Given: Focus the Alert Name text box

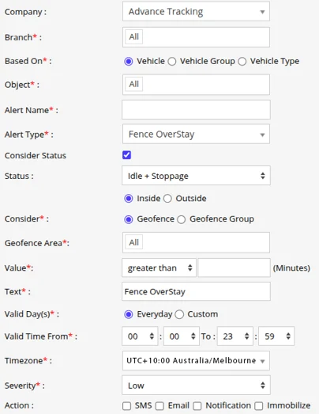Looking at the screenshot, I should coord(196,109).
